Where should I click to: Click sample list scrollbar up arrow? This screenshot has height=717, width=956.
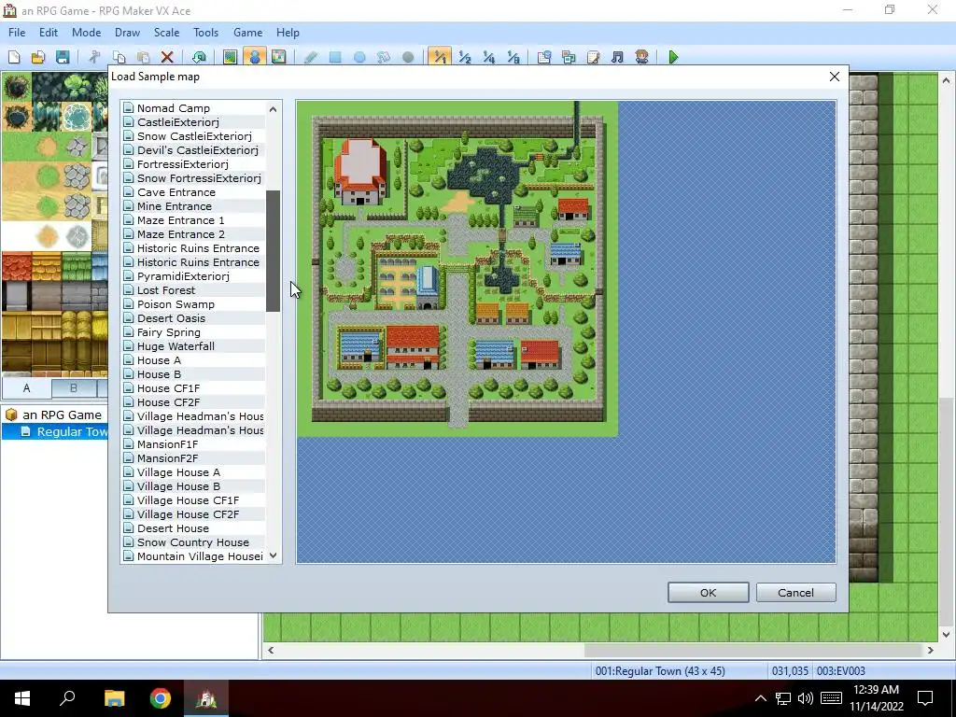pos(273,109)
